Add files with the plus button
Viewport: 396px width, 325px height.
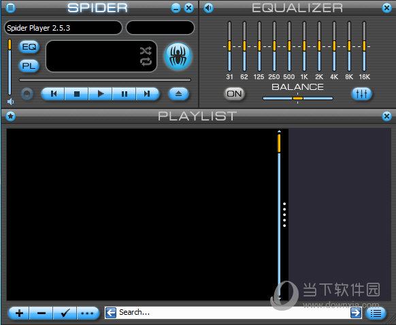tap(19, 313)
